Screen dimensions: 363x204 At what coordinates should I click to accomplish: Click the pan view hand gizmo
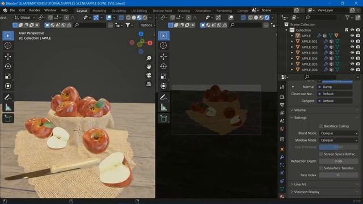tap(149, 67)
